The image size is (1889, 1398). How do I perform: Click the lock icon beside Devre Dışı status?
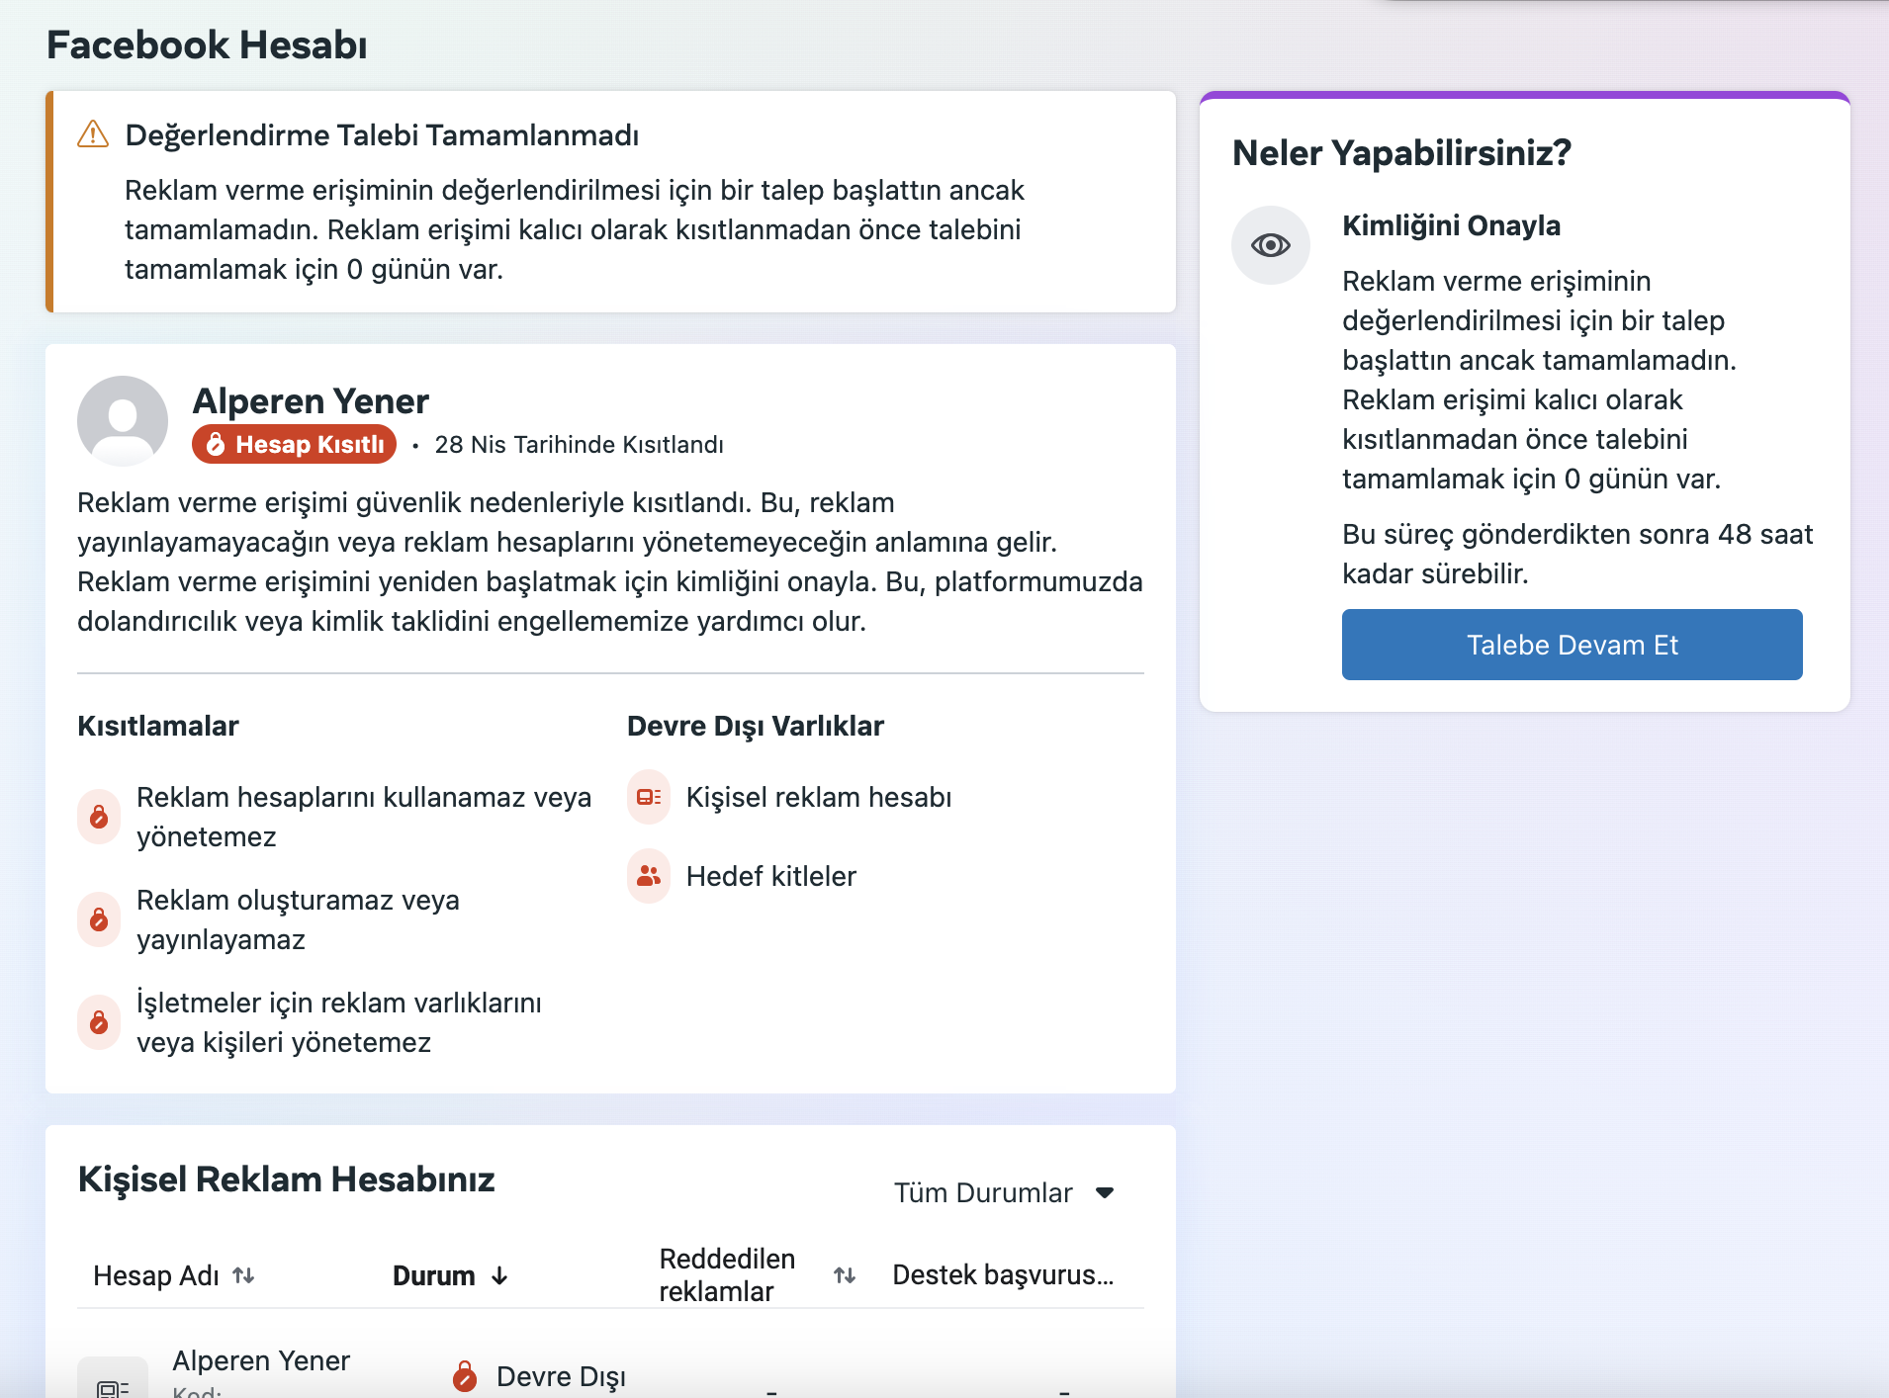click(465, 1375)
